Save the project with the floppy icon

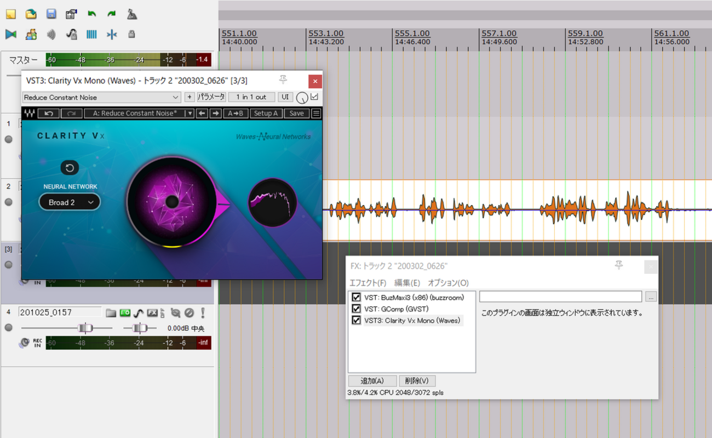coord(51,14)
